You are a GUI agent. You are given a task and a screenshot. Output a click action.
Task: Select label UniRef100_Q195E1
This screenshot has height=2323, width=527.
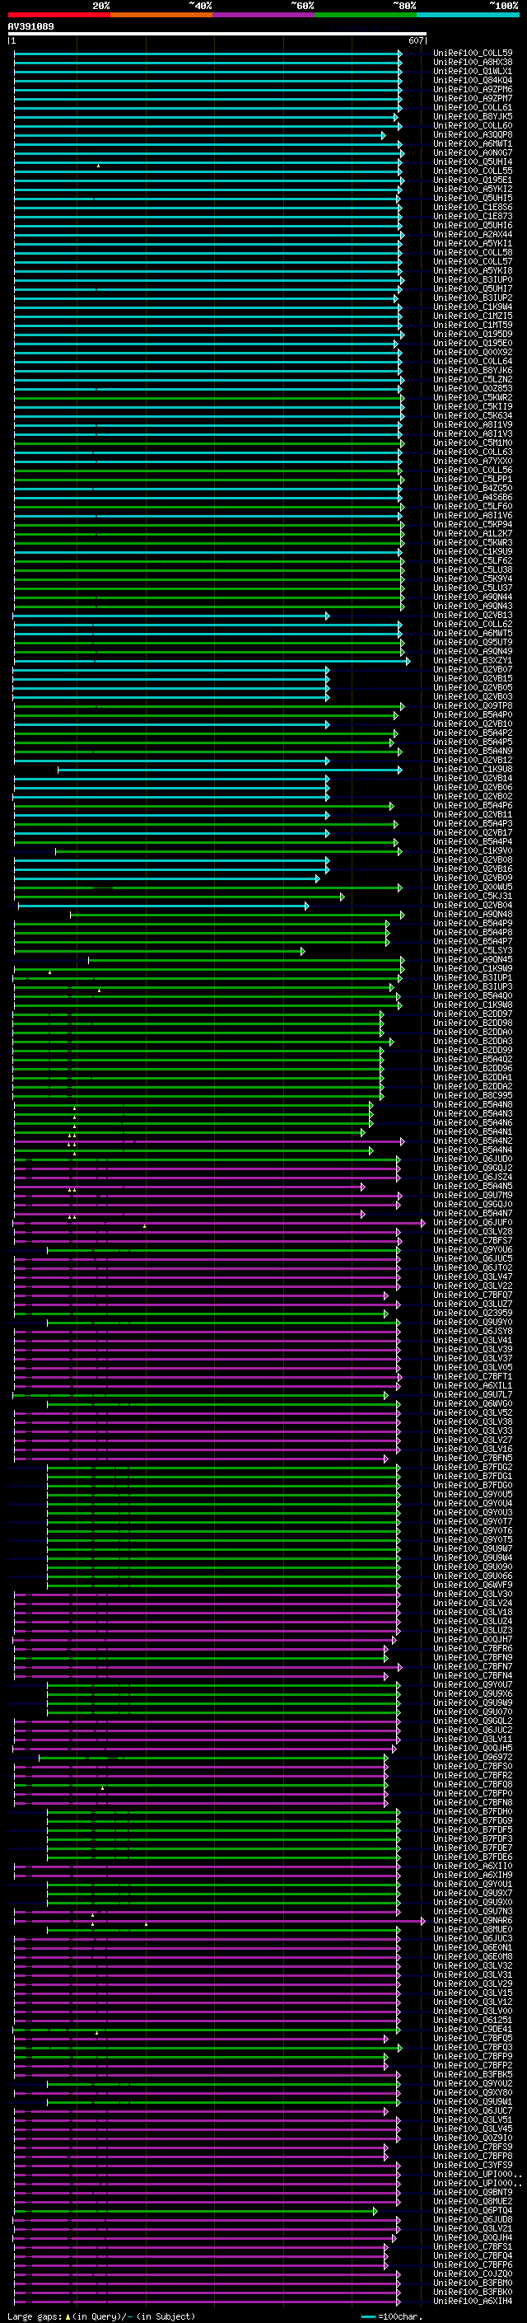click(473, 180)
